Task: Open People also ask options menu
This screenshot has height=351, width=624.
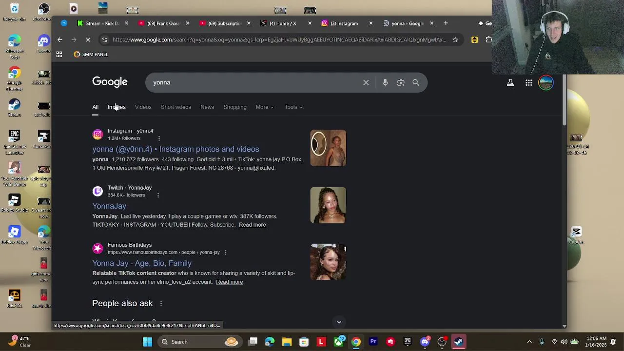Action: 161,304
